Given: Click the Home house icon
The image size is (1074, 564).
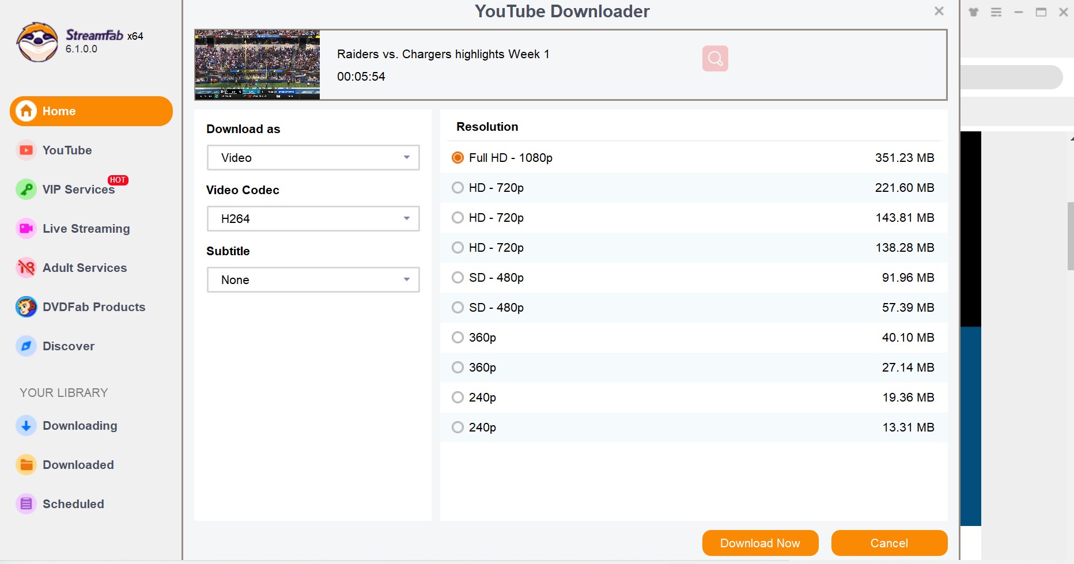Looking at the screenshot, I should point(26,111).
